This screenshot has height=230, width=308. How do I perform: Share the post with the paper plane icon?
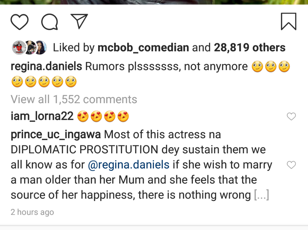[x=79, y=21]
